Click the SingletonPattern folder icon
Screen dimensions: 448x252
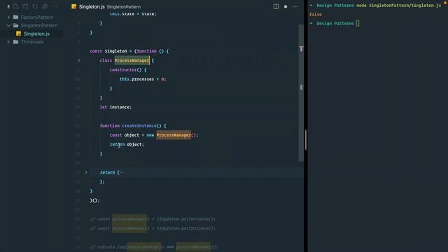click(15, 25)
